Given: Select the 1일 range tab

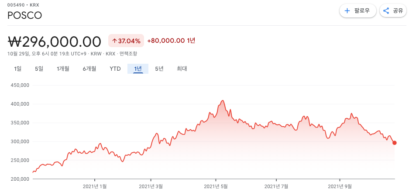Looking at the screenshot, I should [18, 69].
